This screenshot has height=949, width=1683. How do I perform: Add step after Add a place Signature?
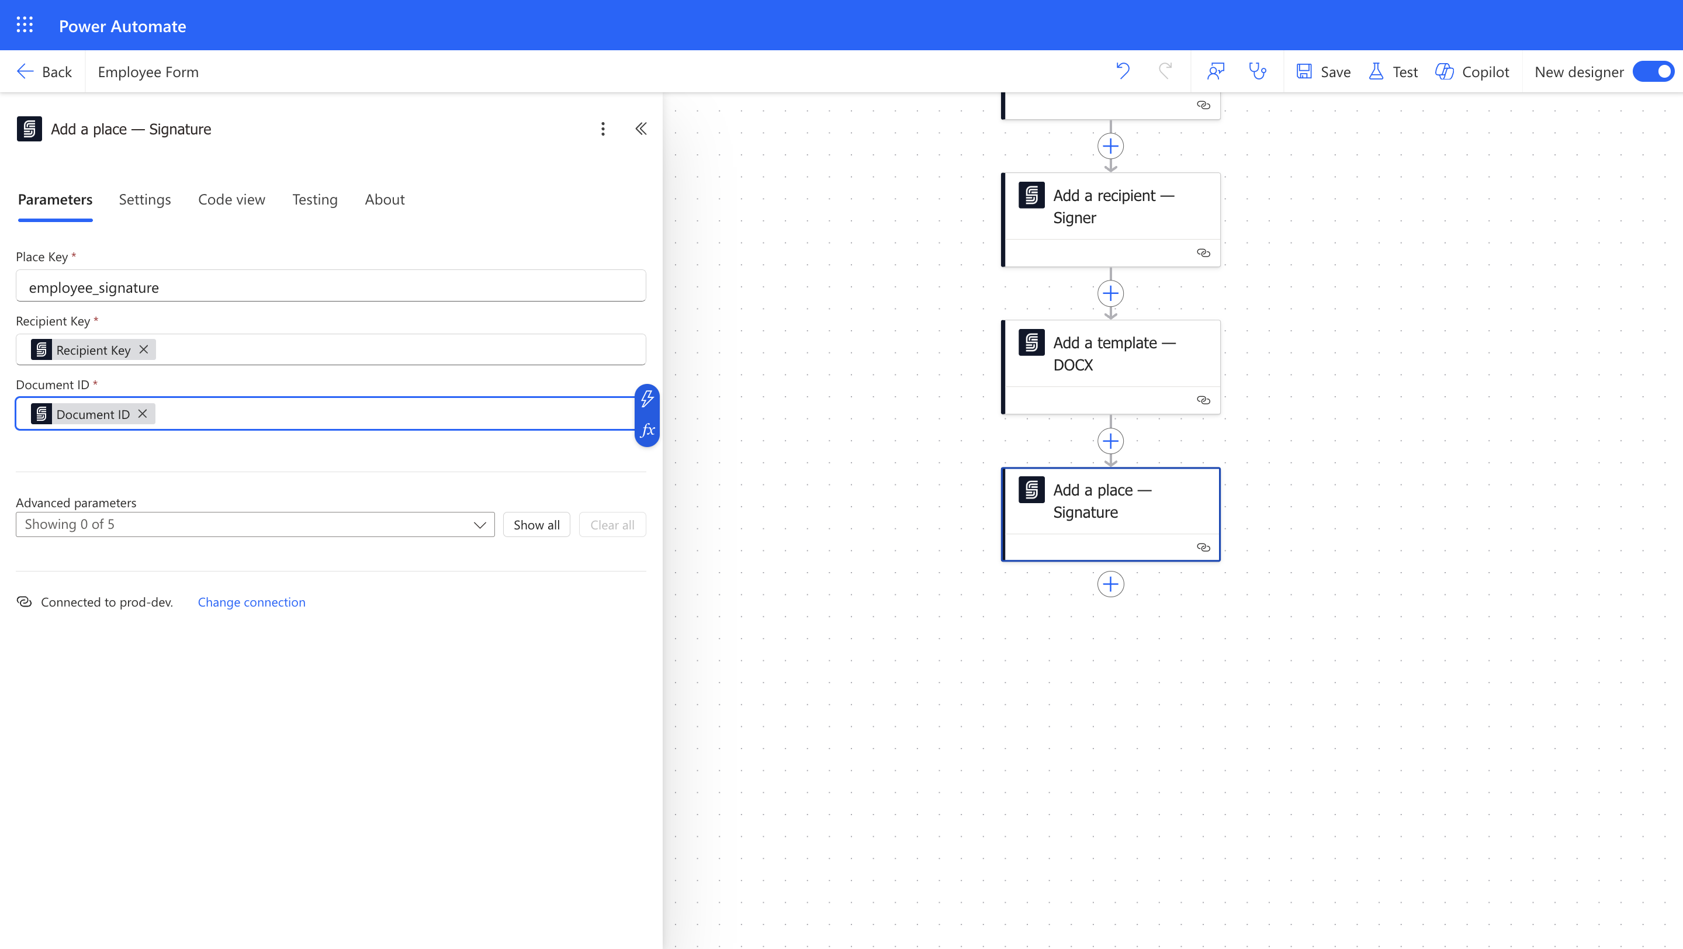pyautogui.click(x=1110, y=584)
